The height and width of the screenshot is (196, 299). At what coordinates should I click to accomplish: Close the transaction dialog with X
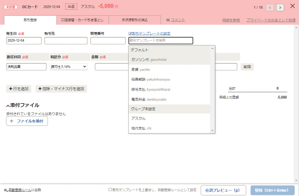pos(292,6)
